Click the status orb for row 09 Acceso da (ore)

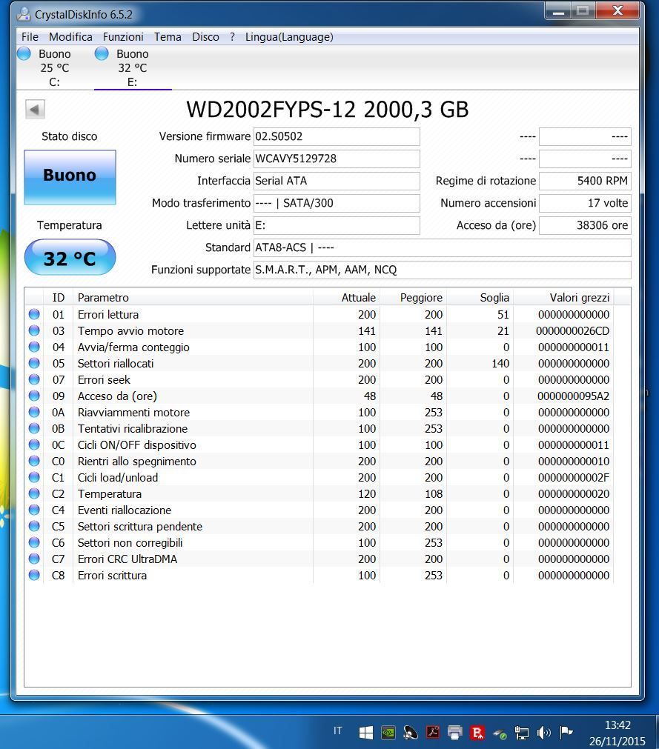[x=34, y=396]
